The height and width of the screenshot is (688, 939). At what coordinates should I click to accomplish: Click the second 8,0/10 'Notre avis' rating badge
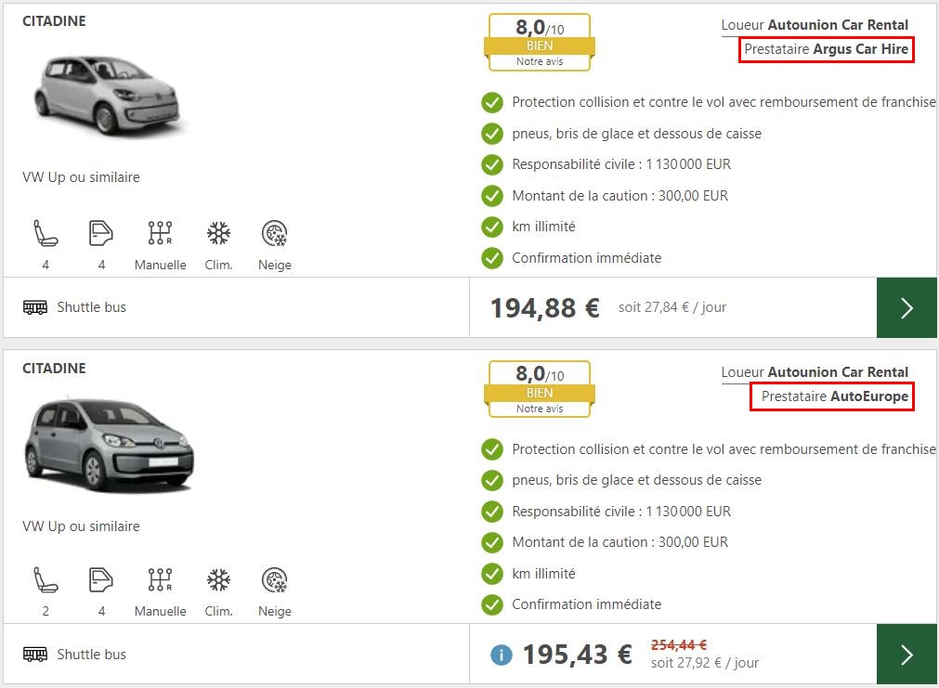[x=540, y=390]
